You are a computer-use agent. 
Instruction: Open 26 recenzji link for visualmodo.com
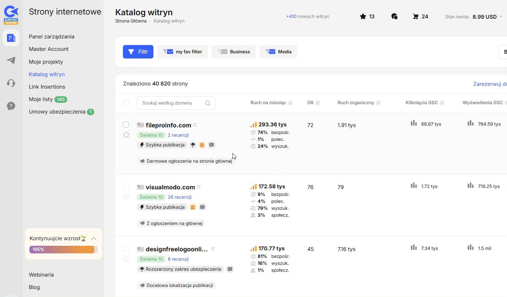[x=179, y=197]
